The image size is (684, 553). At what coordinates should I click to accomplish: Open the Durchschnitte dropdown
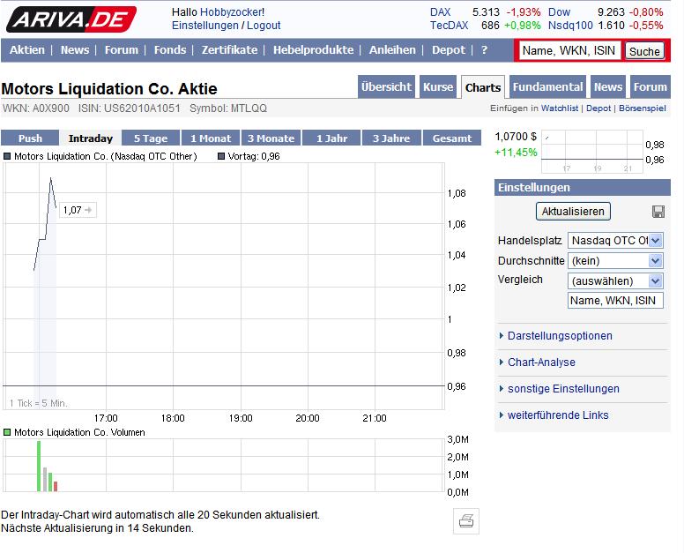[x=615, y=261]
